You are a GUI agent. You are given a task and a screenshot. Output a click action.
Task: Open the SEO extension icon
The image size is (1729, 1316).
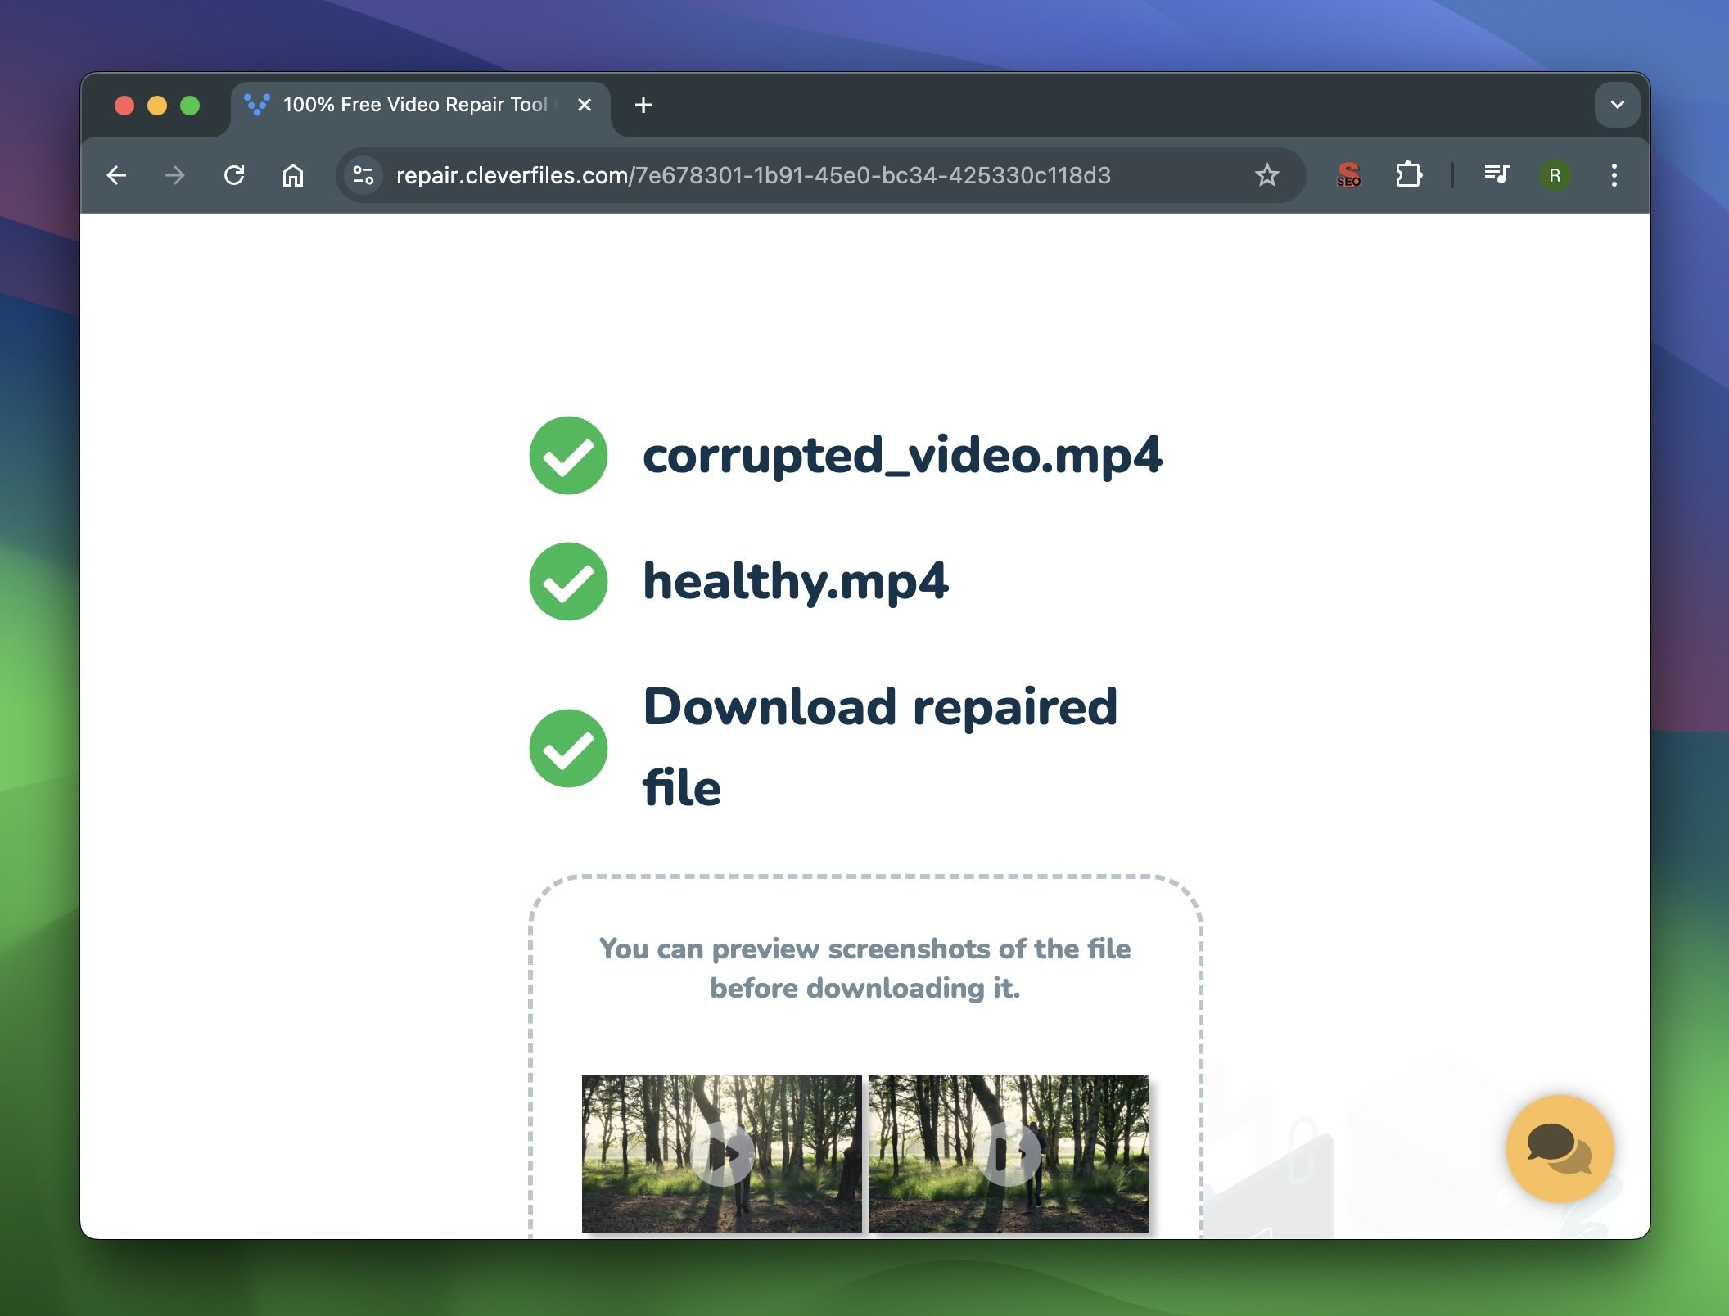1348,175
